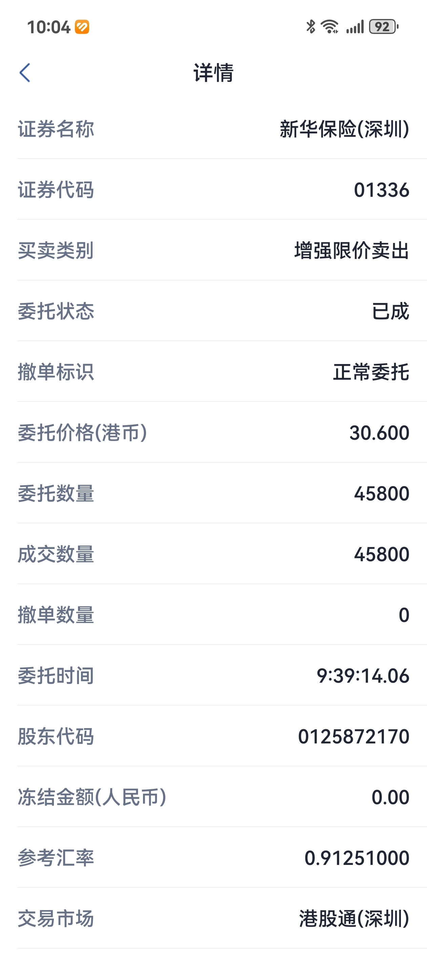The width and height of the screenshot is (427, 965).
Task: Tap the 撤单标识 row 正常委托
Action: coord(213,372)
